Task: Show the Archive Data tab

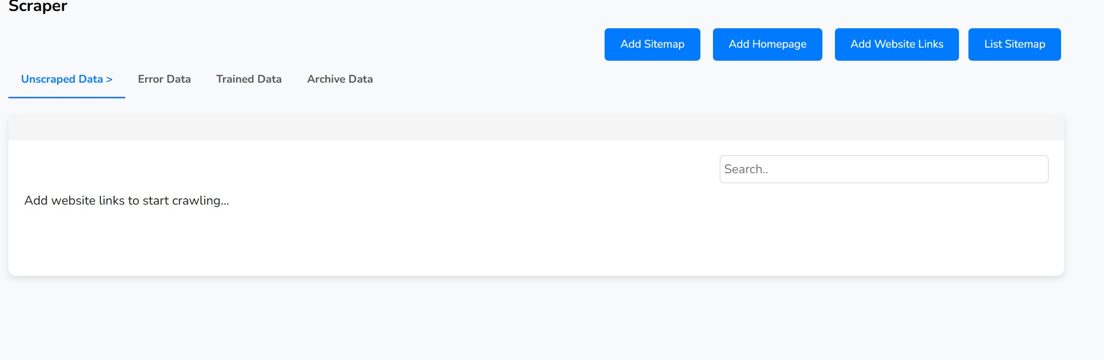Action: pyautogui.click(x=340, y=79)
